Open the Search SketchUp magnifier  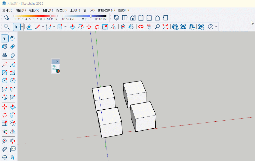coord(7,27)
